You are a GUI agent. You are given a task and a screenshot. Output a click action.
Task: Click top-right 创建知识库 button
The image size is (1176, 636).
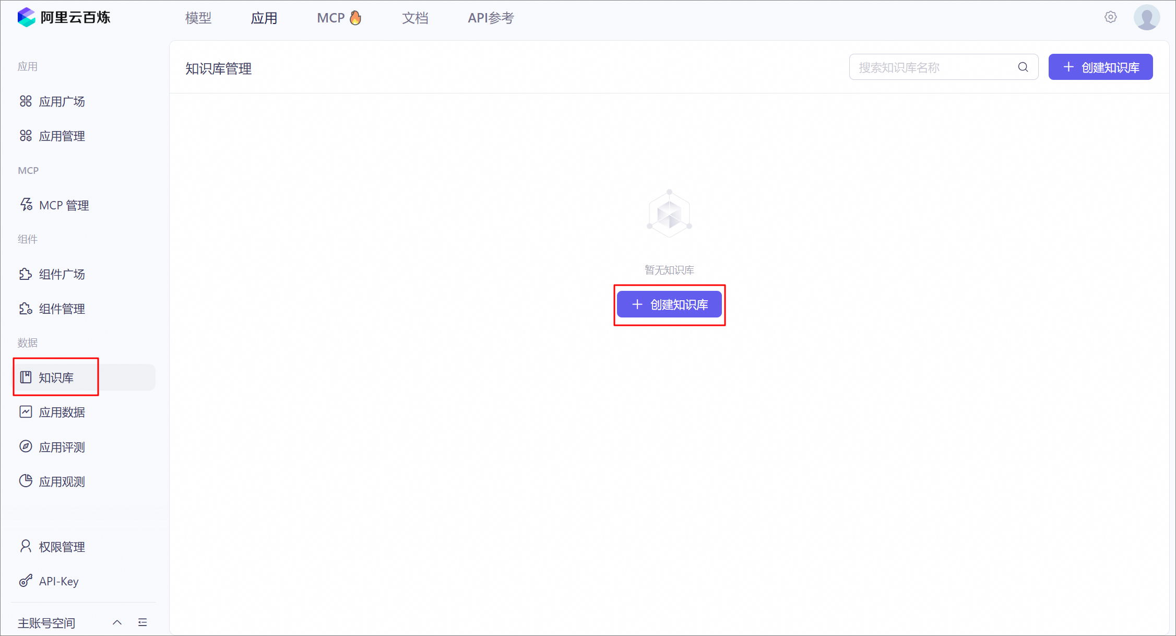1100,67
